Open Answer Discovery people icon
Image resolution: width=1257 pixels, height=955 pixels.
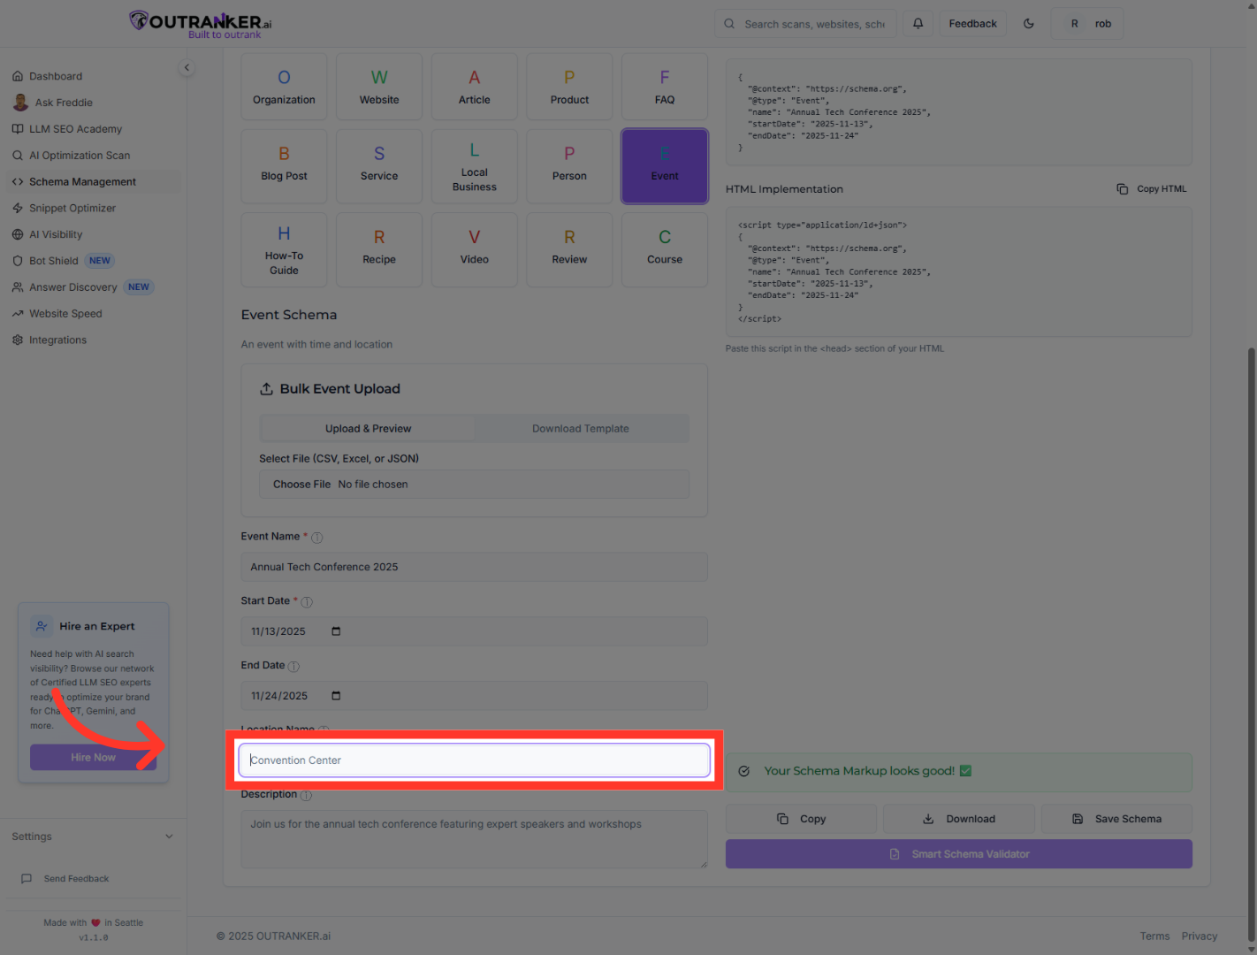(18, 287)
